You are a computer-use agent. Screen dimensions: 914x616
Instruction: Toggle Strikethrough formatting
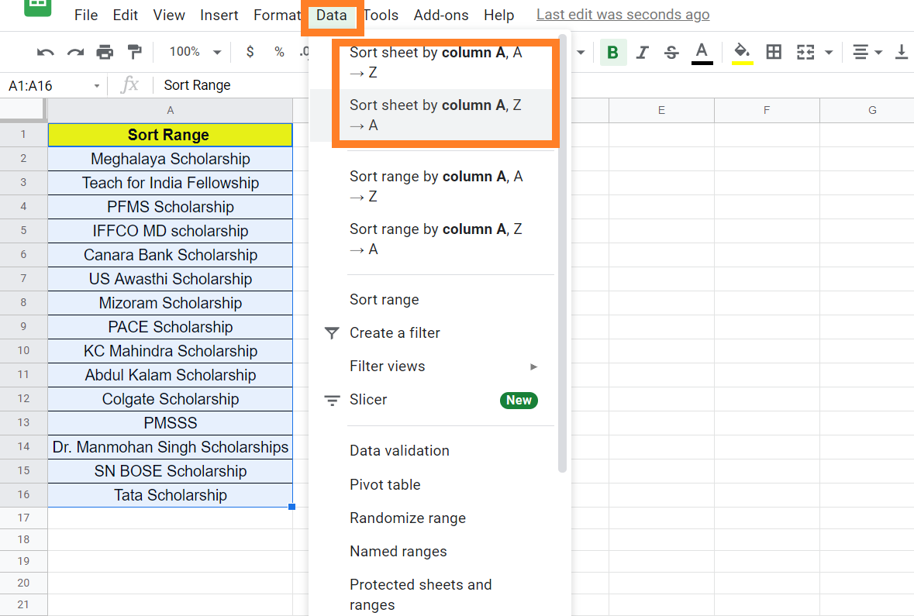pyautogui.click(x=671, y=53)
